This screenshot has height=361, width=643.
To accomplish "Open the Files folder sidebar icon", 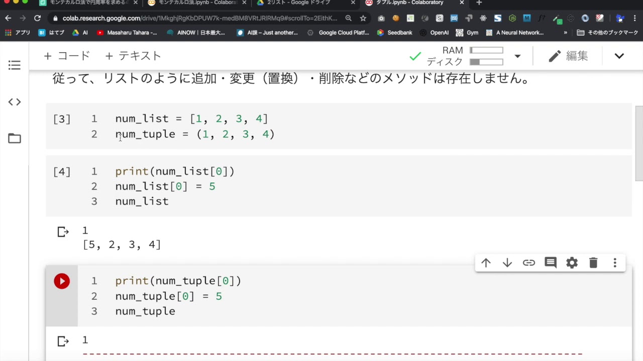I will 15,138.
